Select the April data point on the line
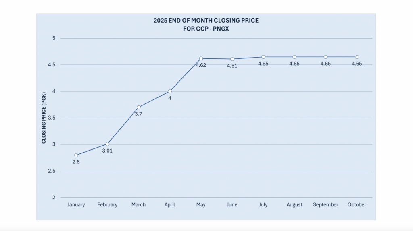Viewport: 413px width, 231px height. pyautogui.click(x=170, y=91)
